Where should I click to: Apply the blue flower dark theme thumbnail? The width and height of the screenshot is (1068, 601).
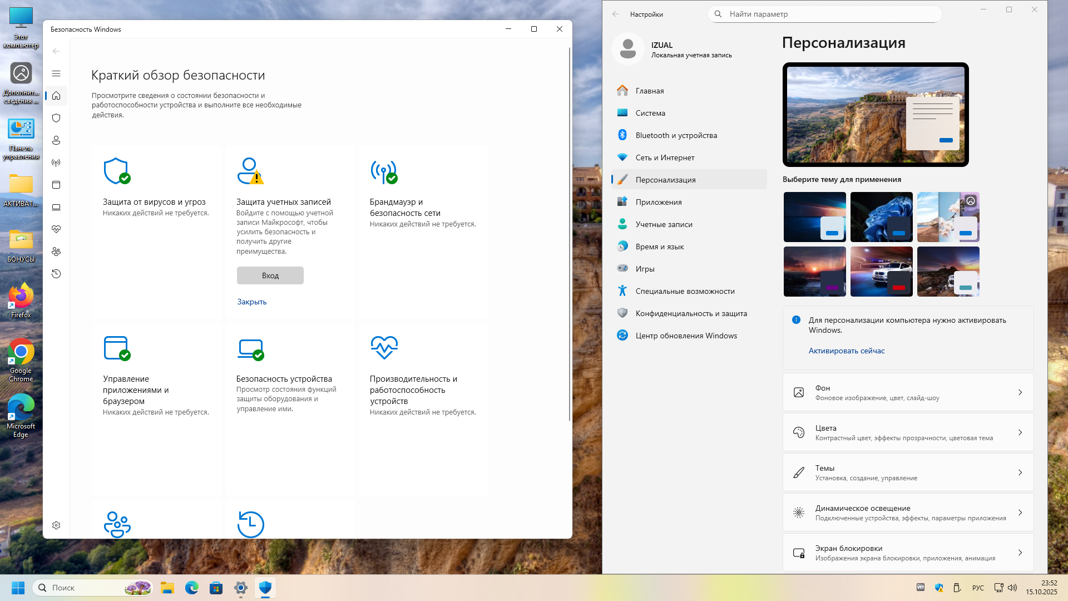(x=881, y=217)
